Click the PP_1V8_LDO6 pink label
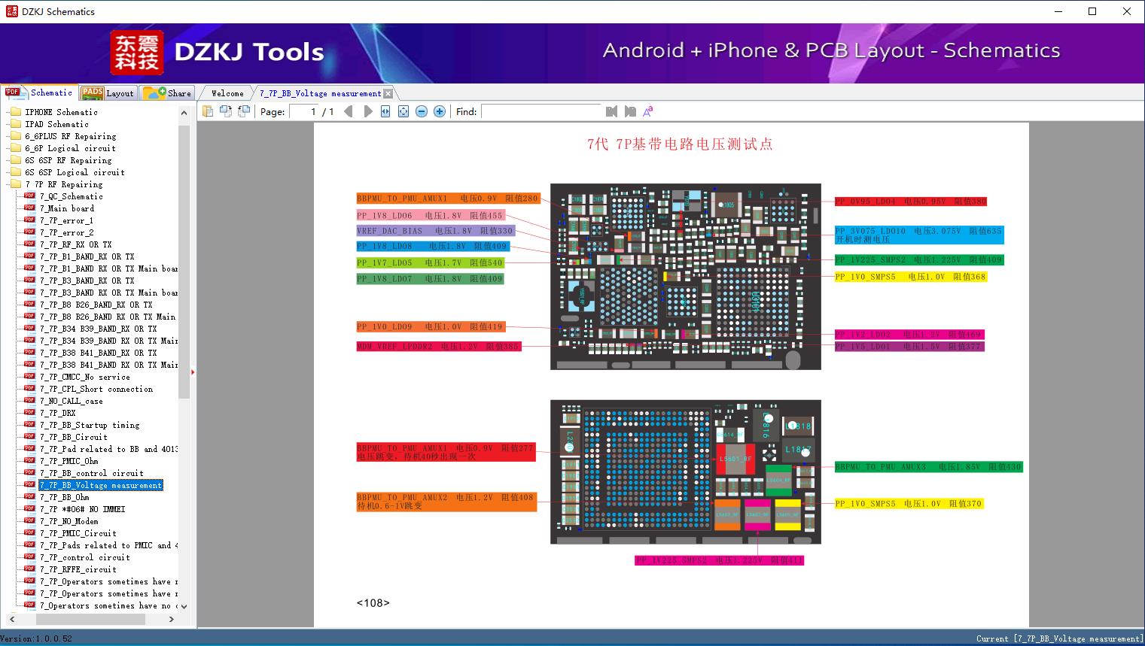This screenshot has height=646, width=1145. click(430, 215)
